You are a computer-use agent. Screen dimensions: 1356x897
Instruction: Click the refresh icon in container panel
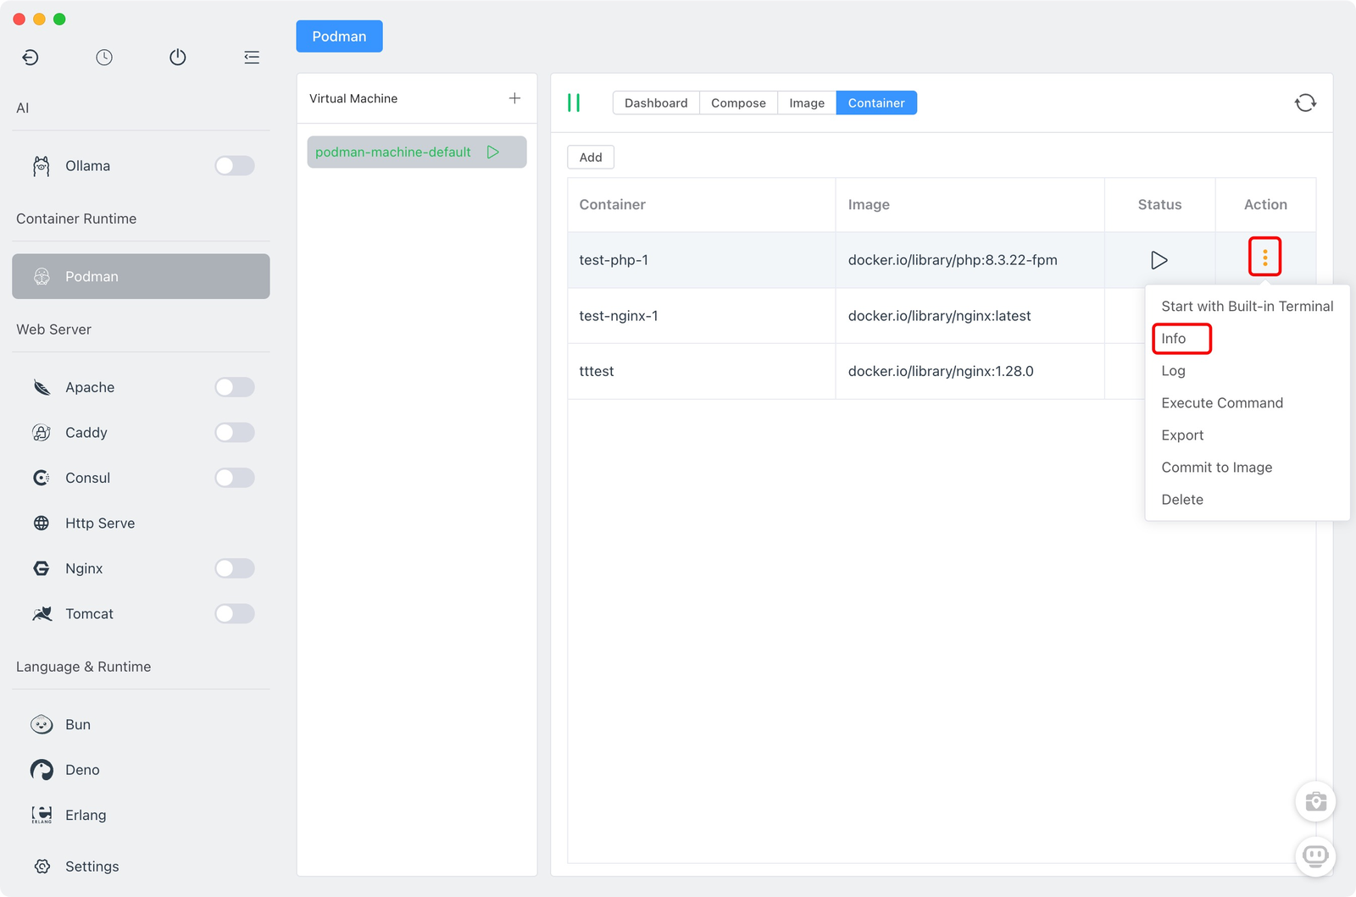[1305, 103]
